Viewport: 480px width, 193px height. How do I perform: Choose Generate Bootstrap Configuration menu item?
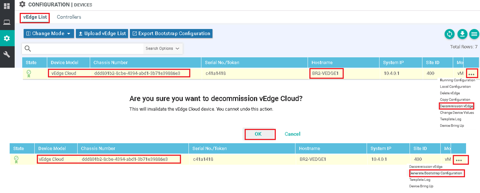click(x=436, y=173)
